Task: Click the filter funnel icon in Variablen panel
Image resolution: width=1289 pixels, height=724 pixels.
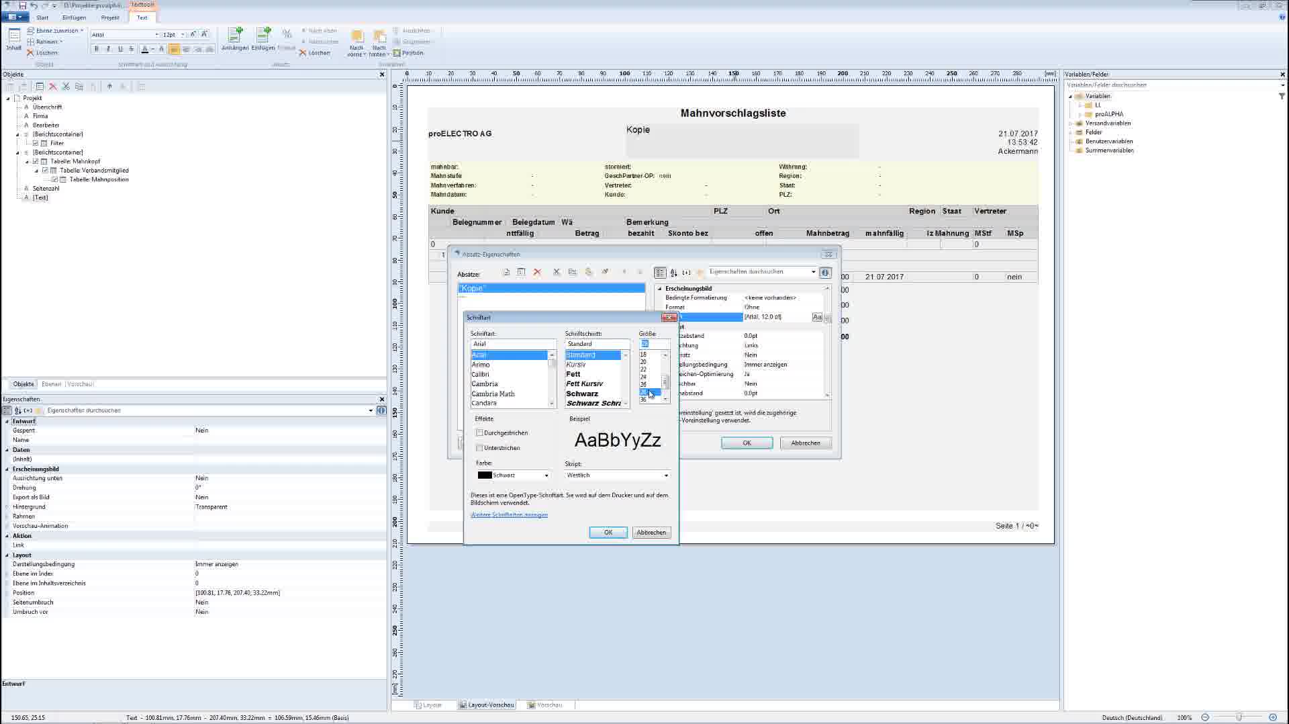Action: pos(1282,96)
